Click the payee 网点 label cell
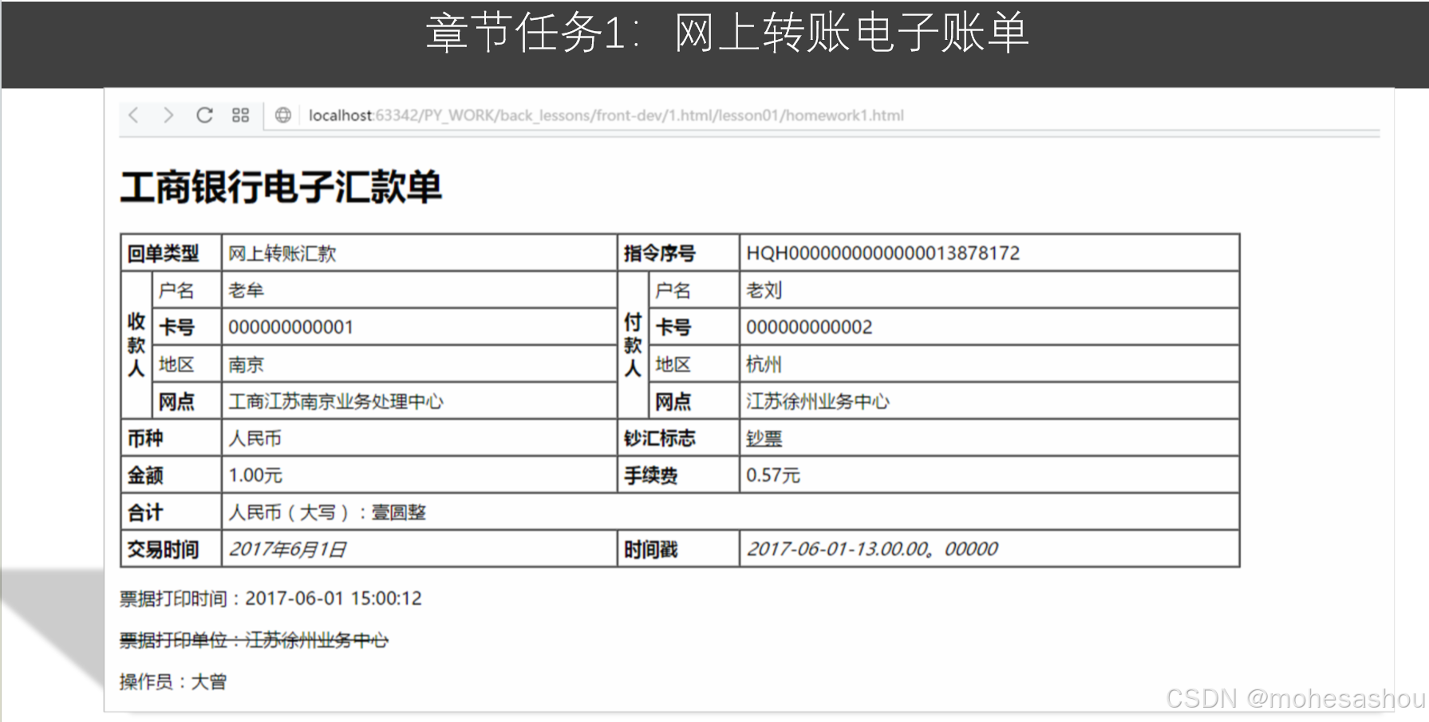 coord(186,401)
